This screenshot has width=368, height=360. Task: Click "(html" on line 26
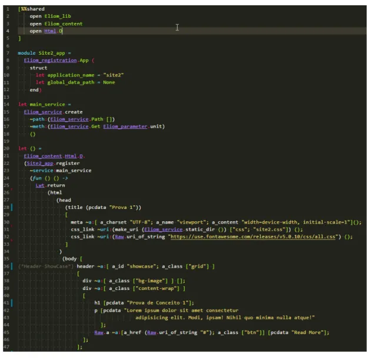pyautogui.click(x=55, y=192)
